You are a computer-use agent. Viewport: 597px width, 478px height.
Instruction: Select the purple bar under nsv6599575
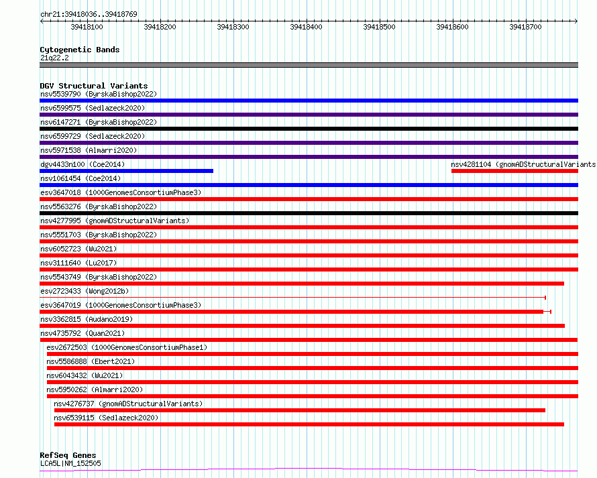pyautogui.click(x=309, y=115)
